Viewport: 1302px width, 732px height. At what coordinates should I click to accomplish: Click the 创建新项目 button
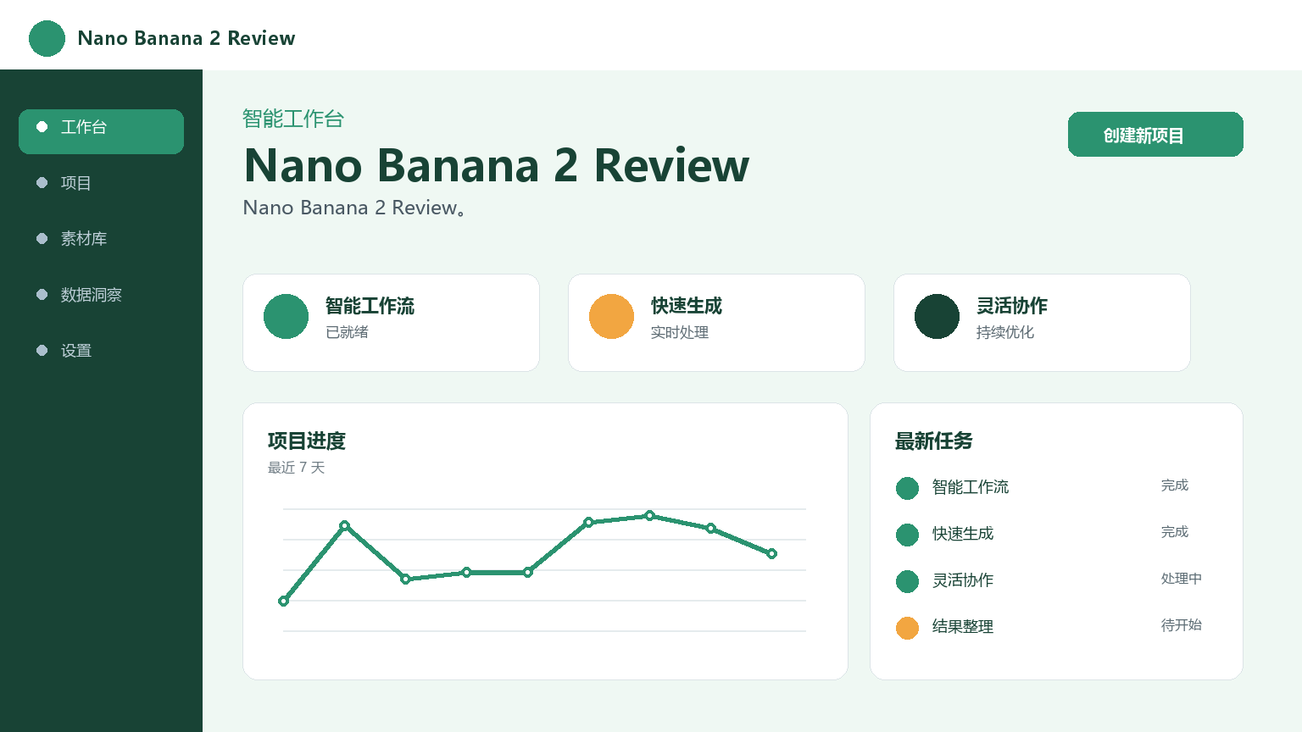click(1155, 135)
